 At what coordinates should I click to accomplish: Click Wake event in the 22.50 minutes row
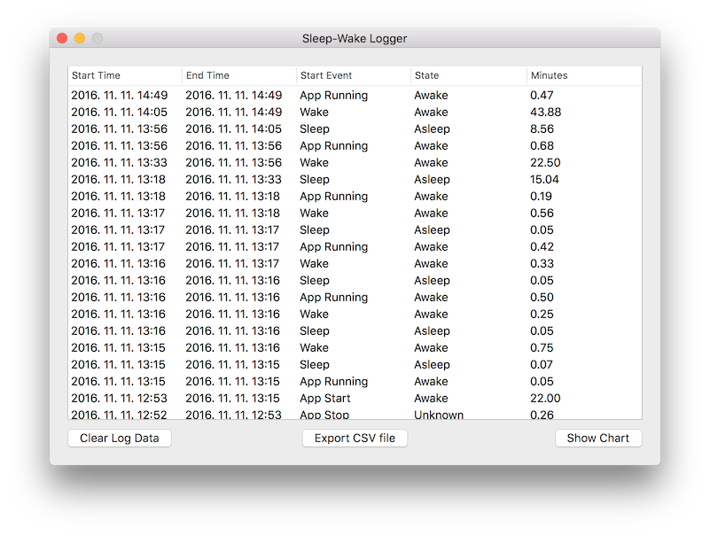click(x=315, y=162)
